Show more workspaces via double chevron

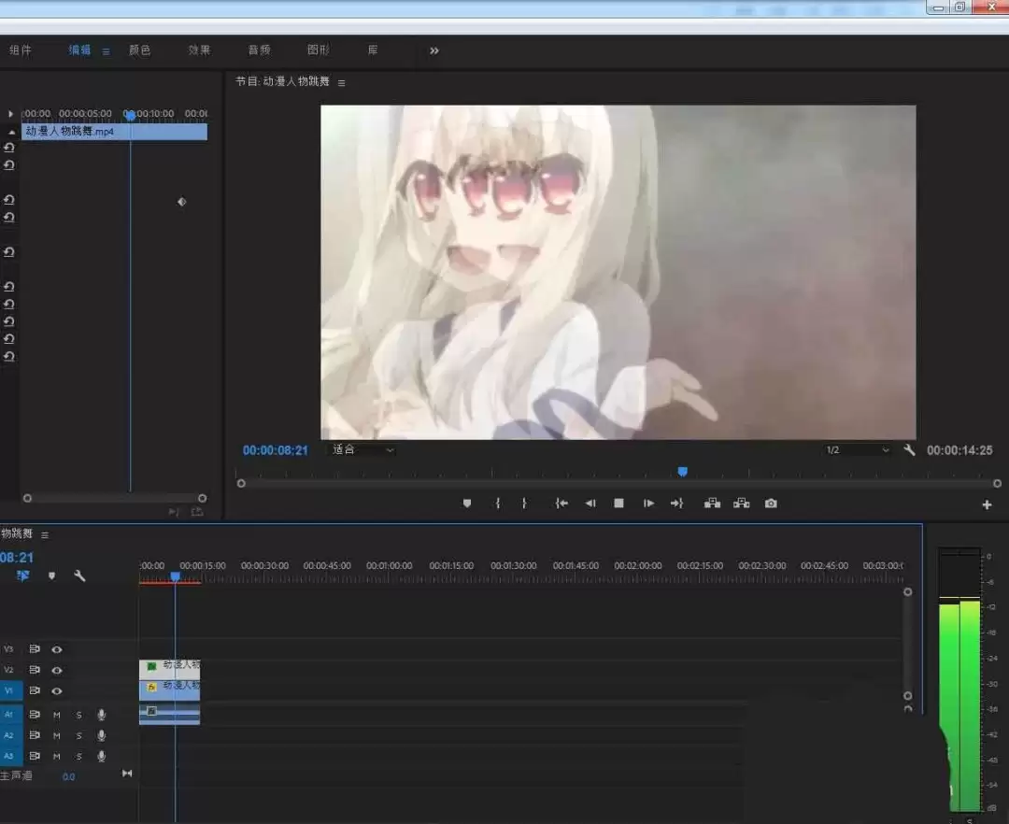point(434,50)
